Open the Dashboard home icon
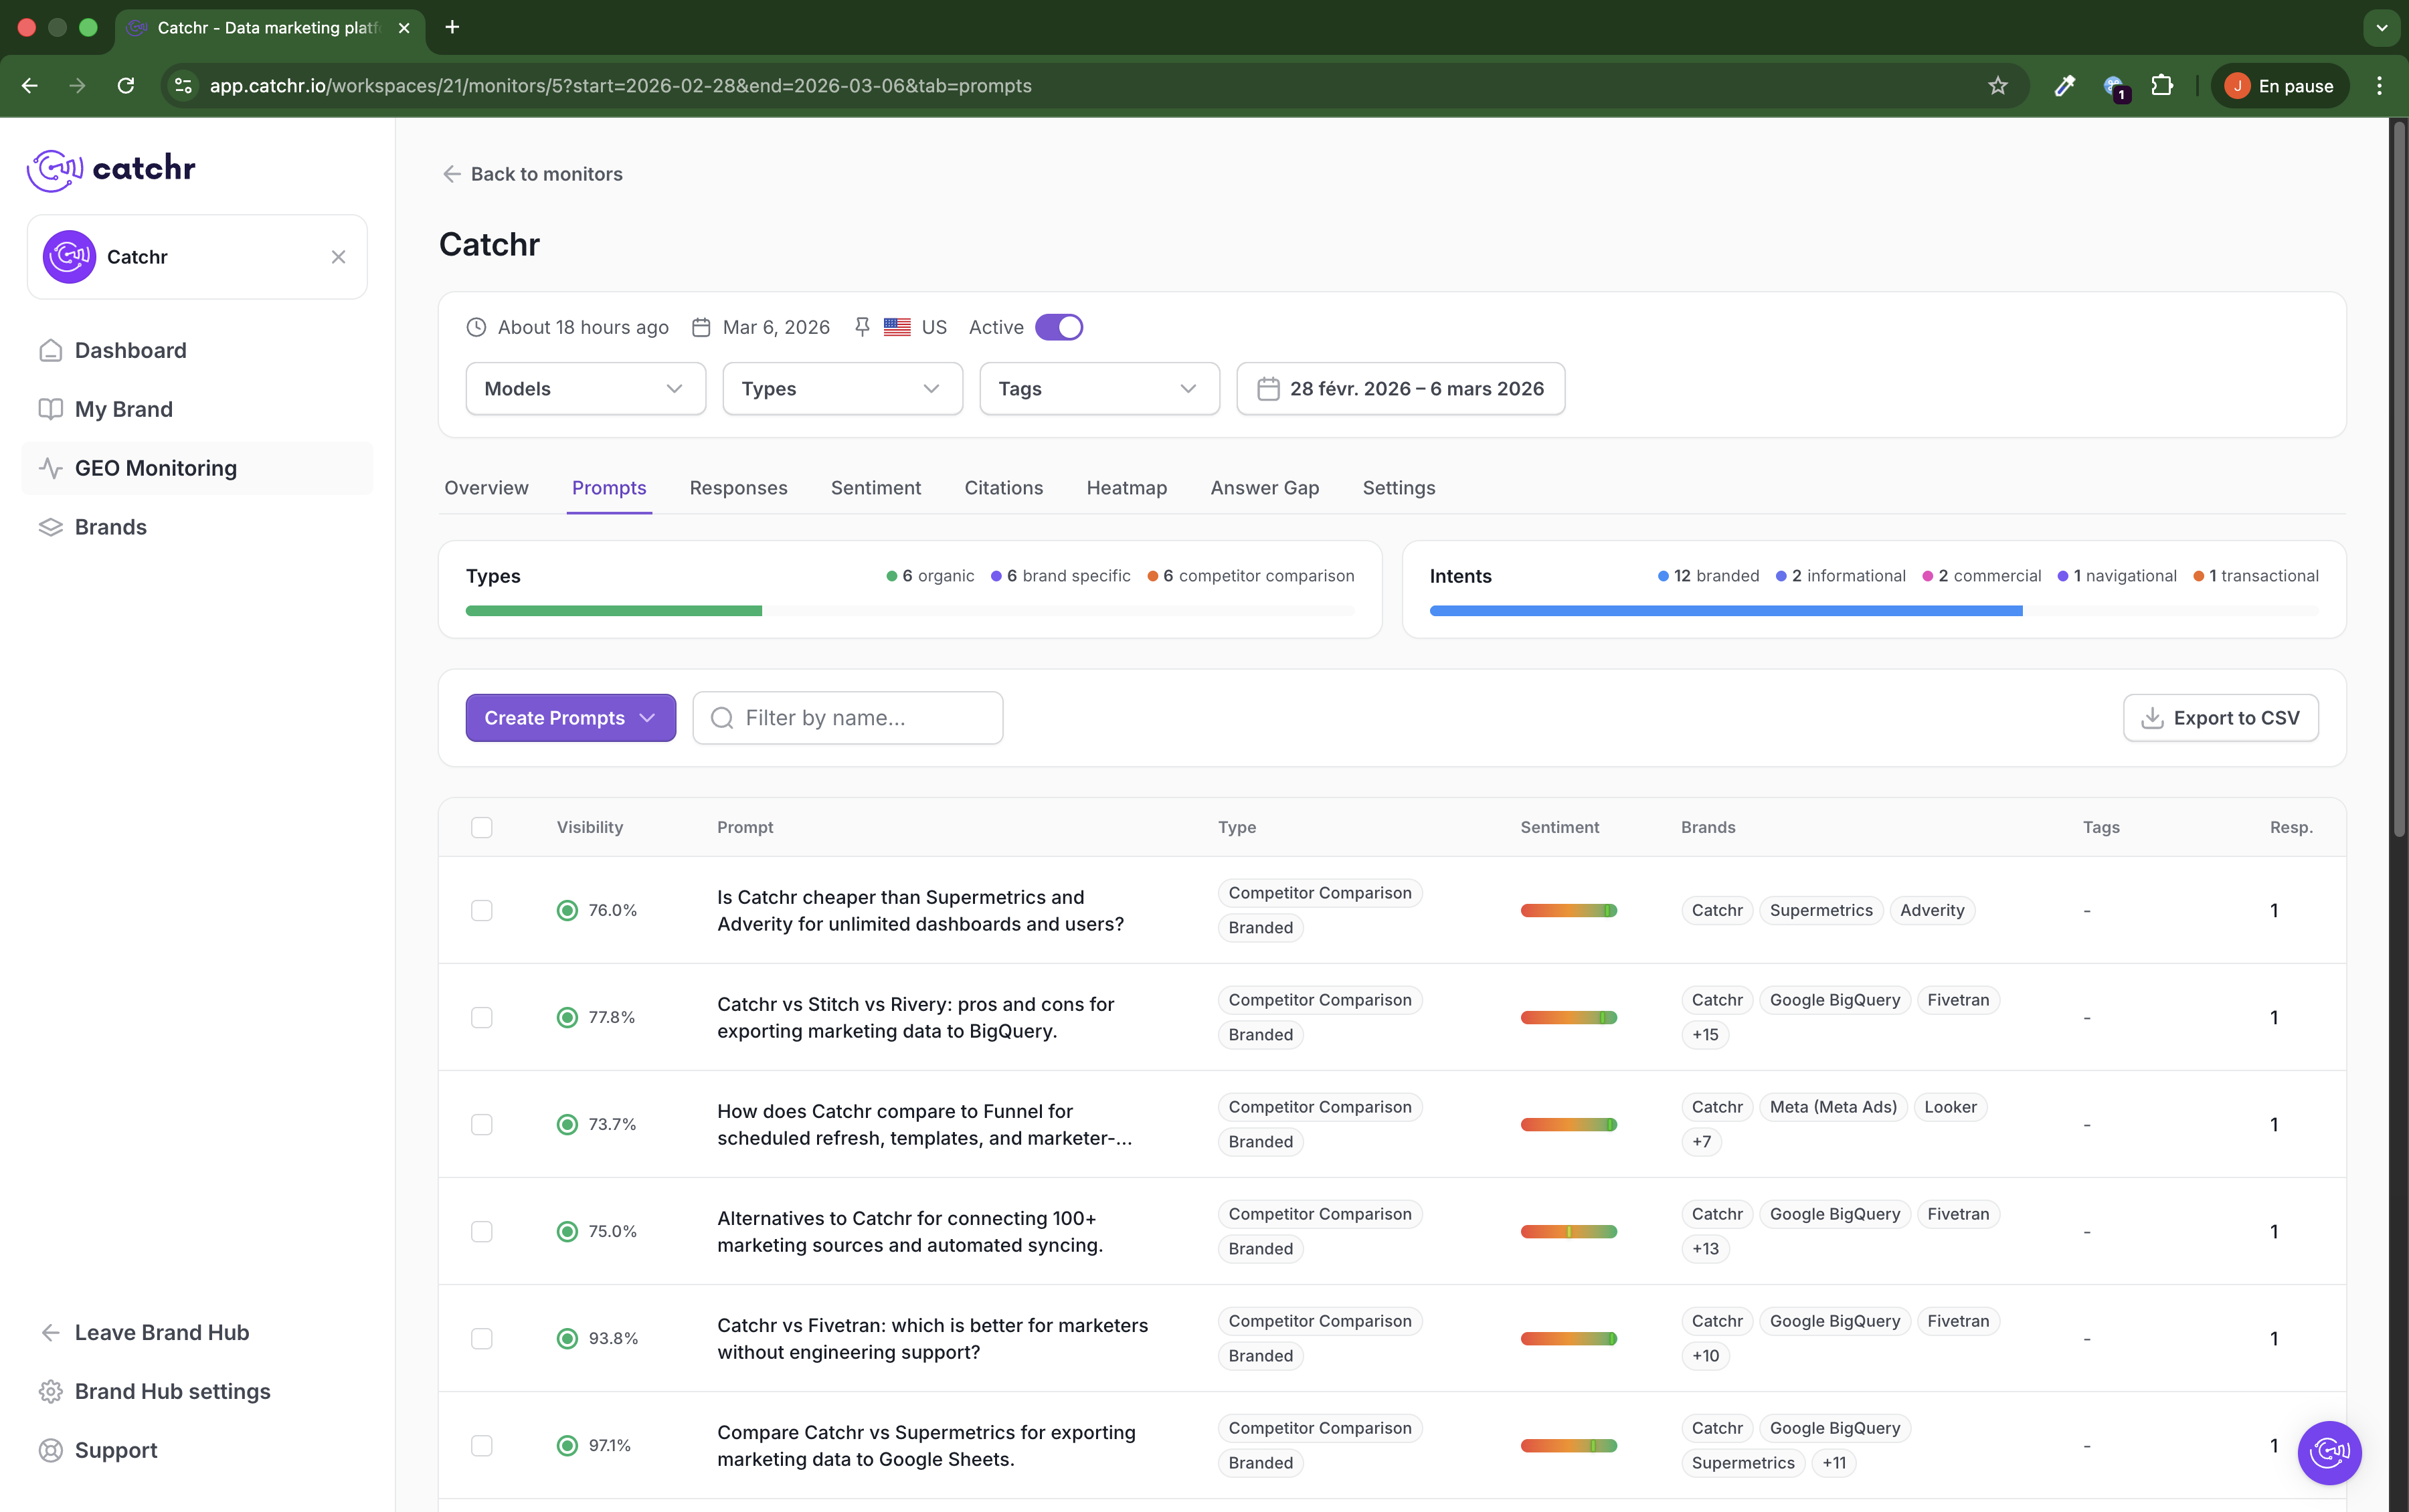This screenshot has height=1512, width=2409. point(50,350)
